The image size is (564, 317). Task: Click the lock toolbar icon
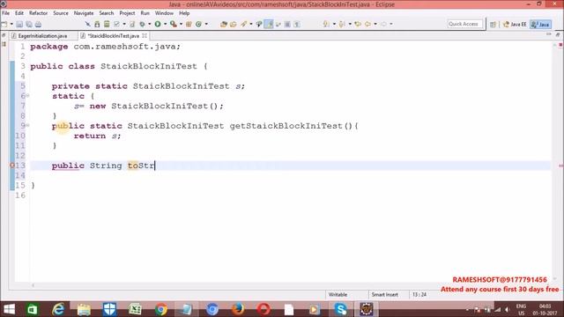point(97,24)
